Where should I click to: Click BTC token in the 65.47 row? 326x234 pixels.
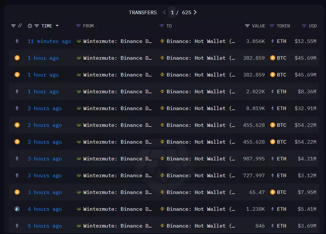point(278,192)
